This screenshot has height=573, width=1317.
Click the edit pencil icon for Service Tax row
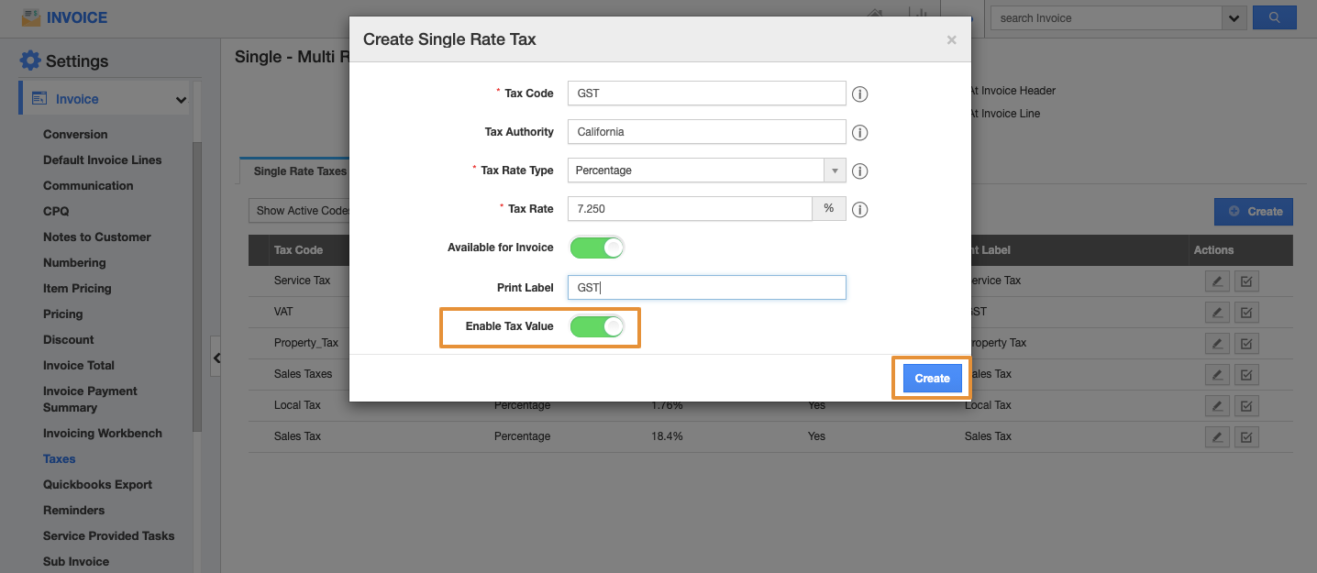(1217, 281)
